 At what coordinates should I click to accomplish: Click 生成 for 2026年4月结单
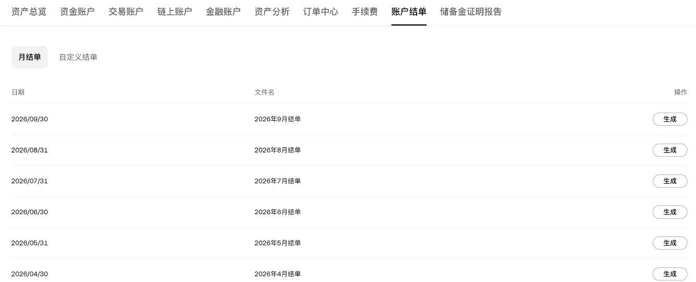[670, 274]
